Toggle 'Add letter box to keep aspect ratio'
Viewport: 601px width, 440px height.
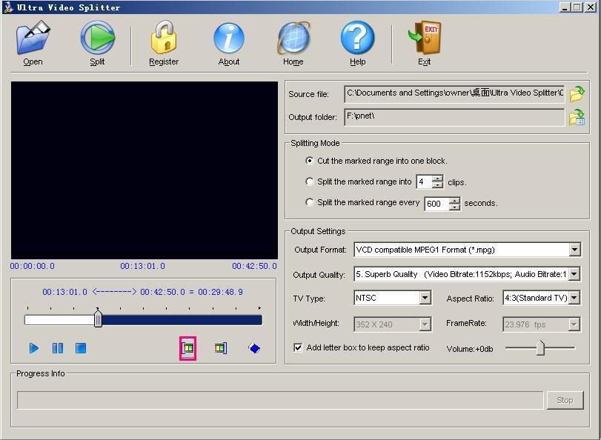pyautogui.click(x=298, y=347)
